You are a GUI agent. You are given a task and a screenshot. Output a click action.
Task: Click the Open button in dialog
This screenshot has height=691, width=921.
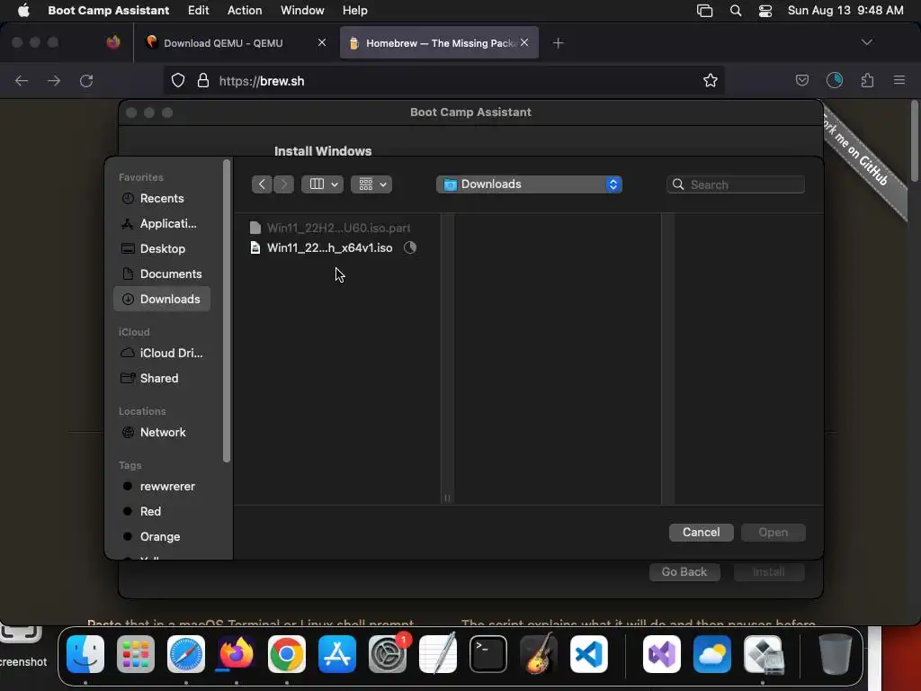click(x=773, y=533)
